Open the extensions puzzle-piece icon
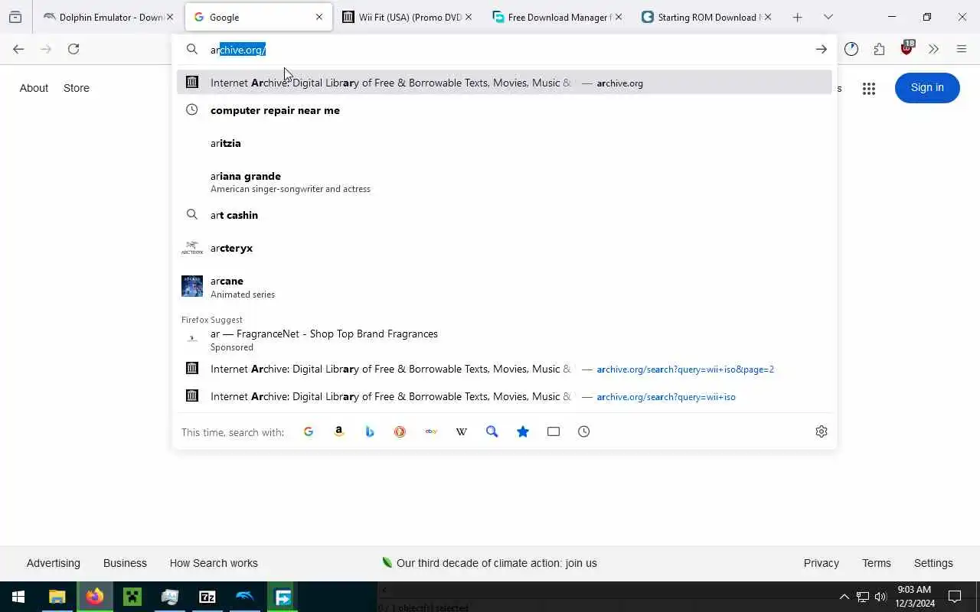Screen dimensions: 980x612 coord(879,49)
